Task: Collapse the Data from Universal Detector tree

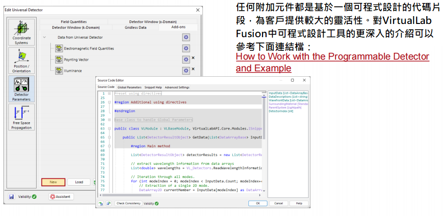Action: click(x=44, y=38)
